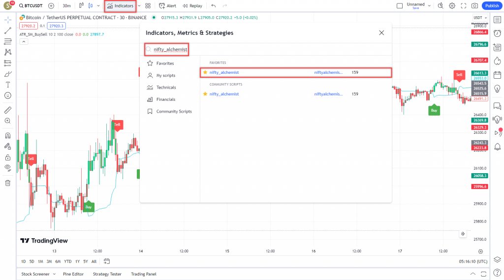This screenshot has height=280, width=504.
Task: Open quick search icon
Action: point(441,6)
